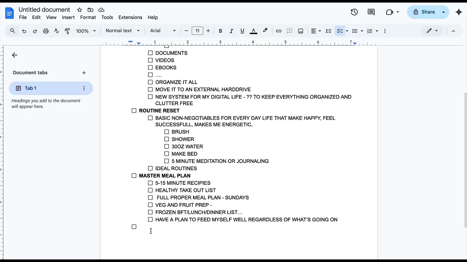Open the editing mode pencil dropdown
This screenshot has height=262, width=467.
coord(432,31)
